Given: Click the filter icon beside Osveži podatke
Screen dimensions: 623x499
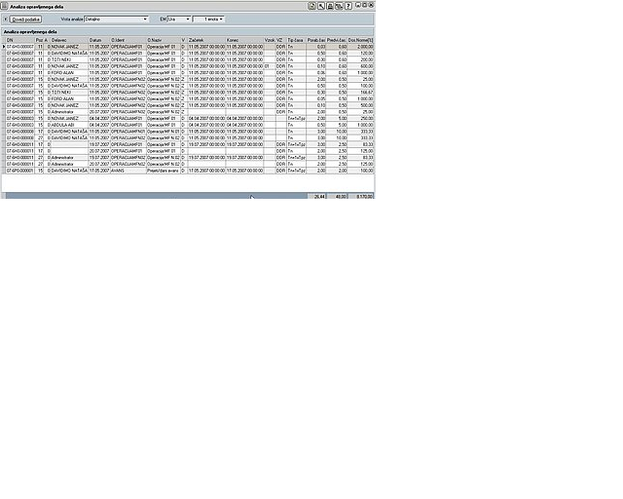Looking at the screenshot, I should coord(5,19).
